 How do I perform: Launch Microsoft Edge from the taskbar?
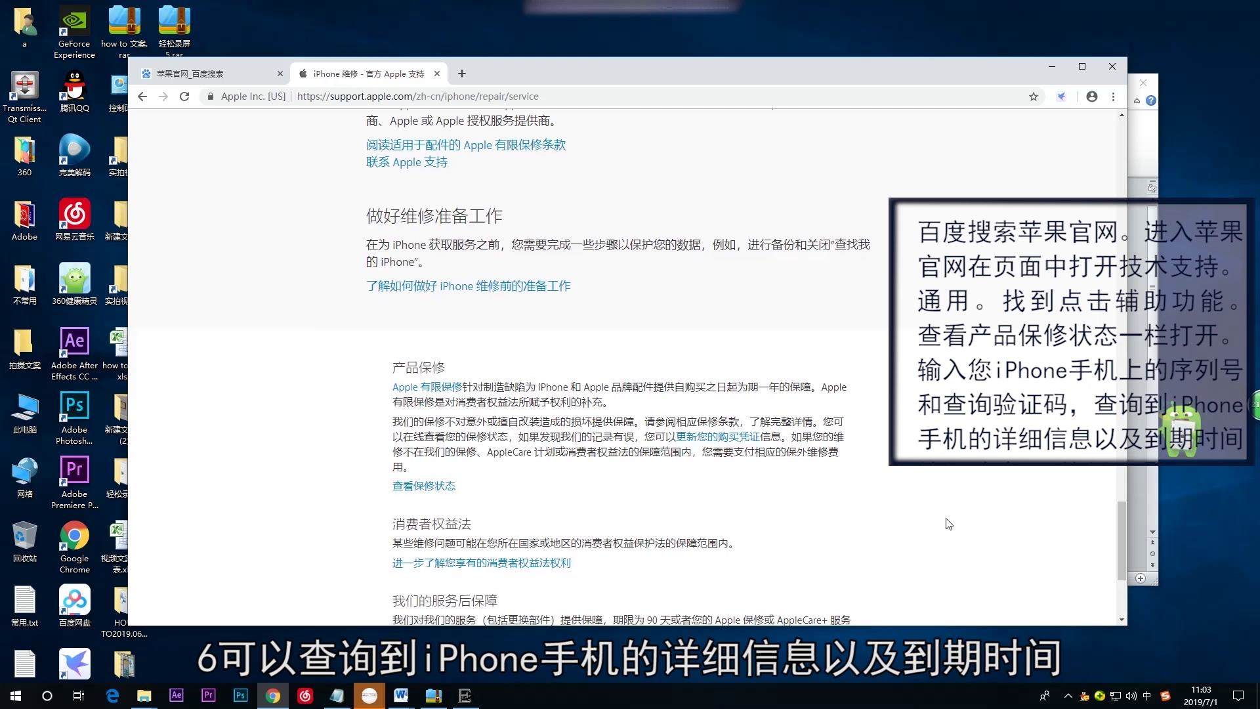pos(112,696)
